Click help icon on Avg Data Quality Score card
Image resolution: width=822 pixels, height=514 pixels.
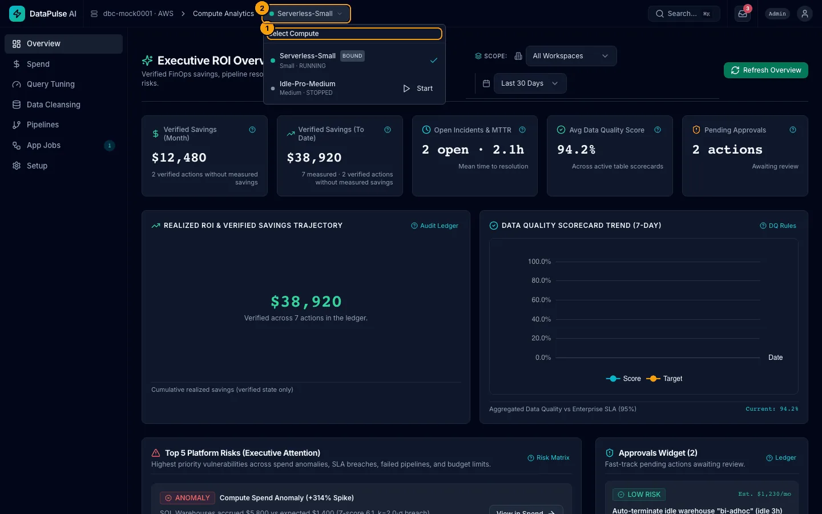[x=658, y=130]
